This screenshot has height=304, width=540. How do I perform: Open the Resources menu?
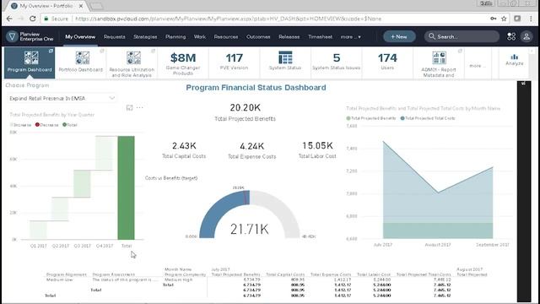tap(226, 37)
